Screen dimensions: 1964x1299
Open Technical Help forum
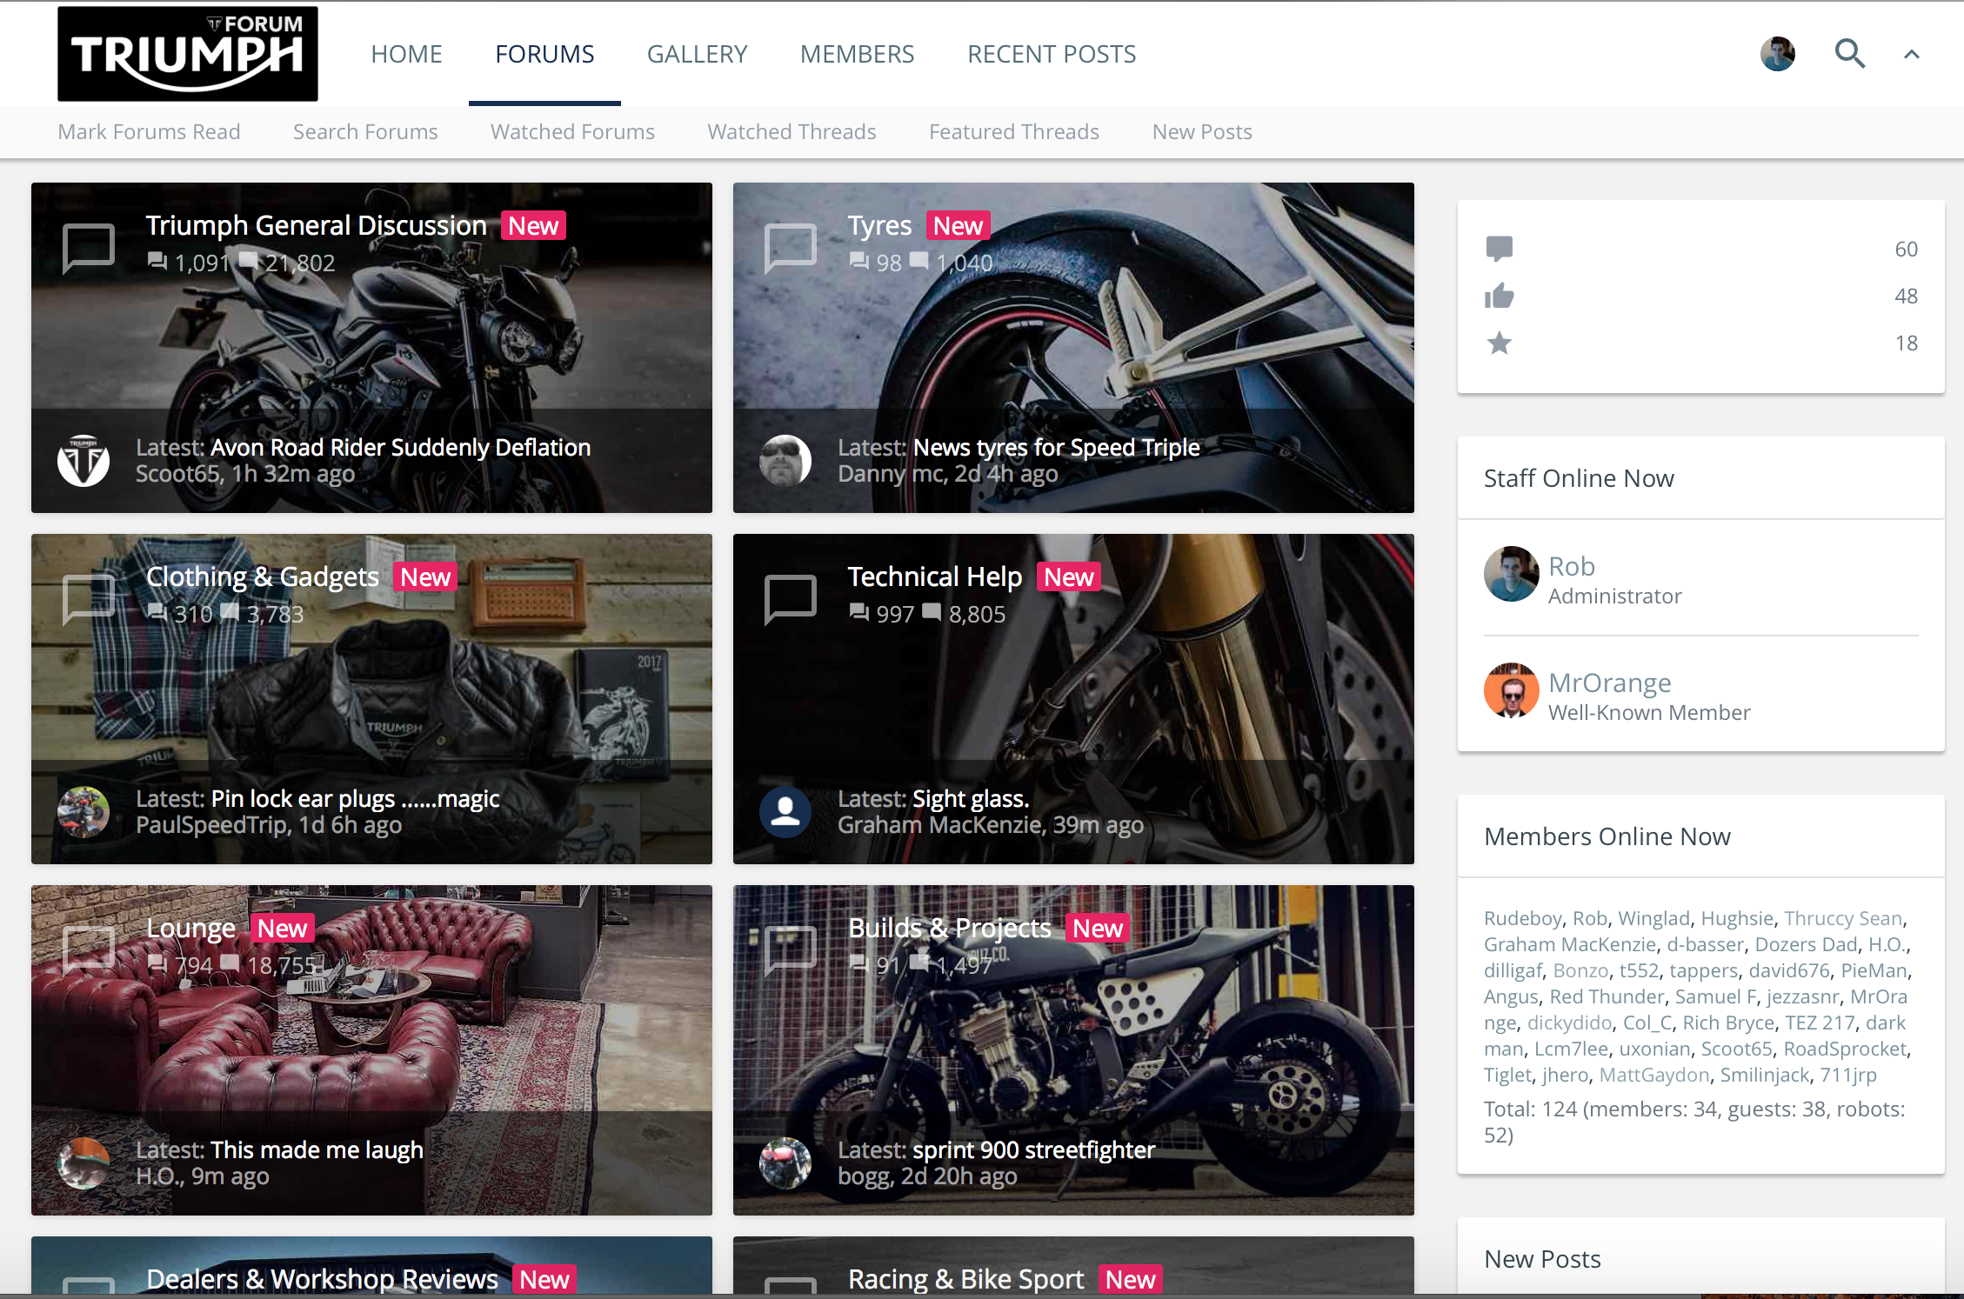coord(934,576)
